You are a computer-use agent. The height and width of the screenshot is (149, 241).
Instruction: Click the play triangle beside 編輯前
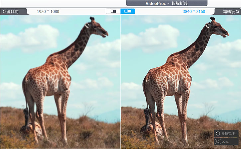coord(4,12)
